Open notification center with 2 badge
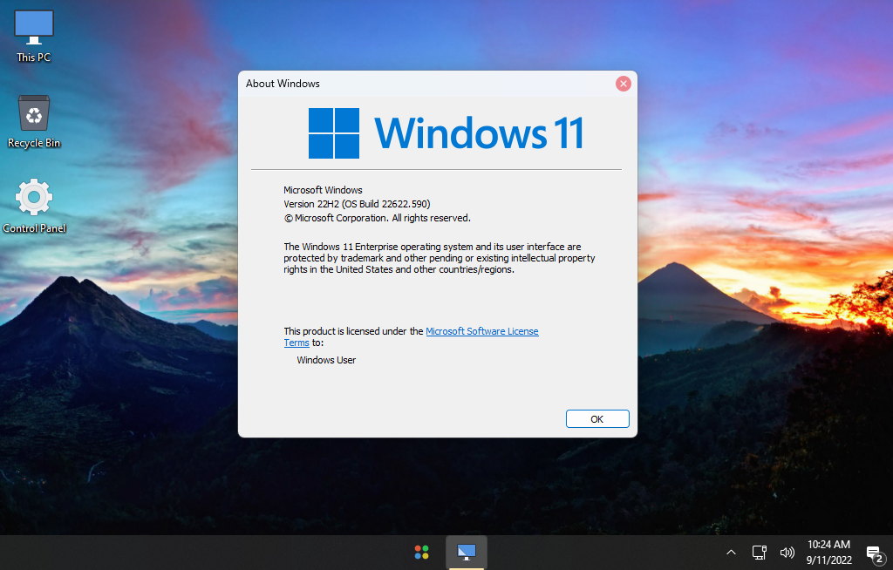Image resolution: width=893 pixels, height=570 pixels. tap(875, 553)
